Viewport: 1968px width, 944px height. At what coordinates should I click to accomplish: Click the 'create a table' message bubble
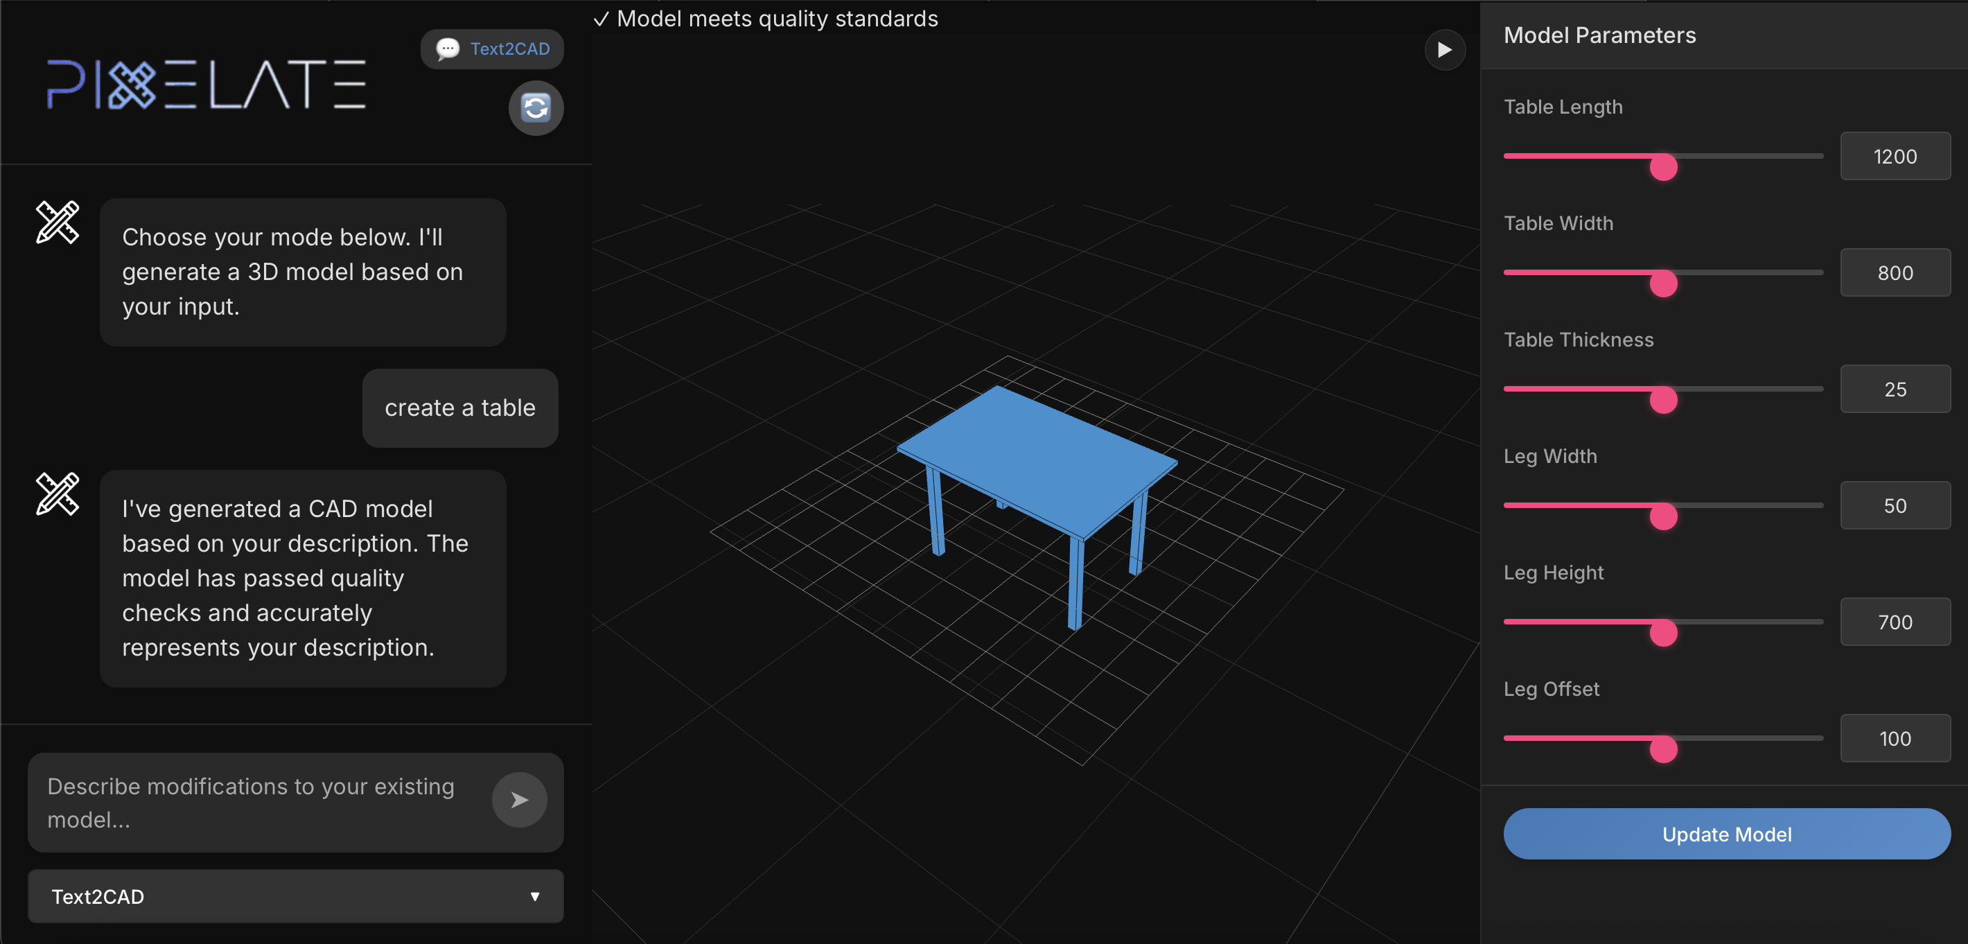coord(460,408)
